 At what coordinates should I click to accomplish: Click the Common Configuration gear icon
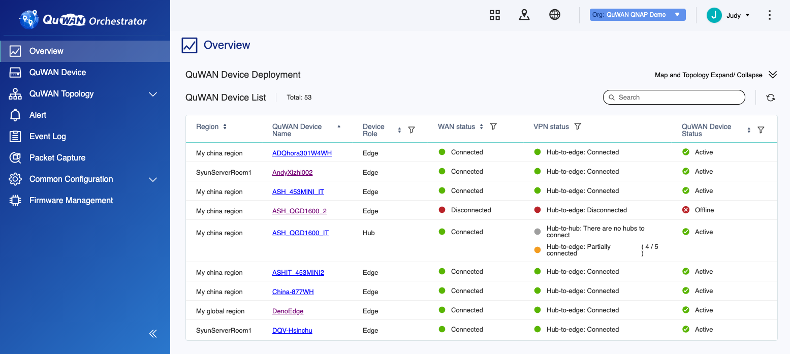pos(15,179)
